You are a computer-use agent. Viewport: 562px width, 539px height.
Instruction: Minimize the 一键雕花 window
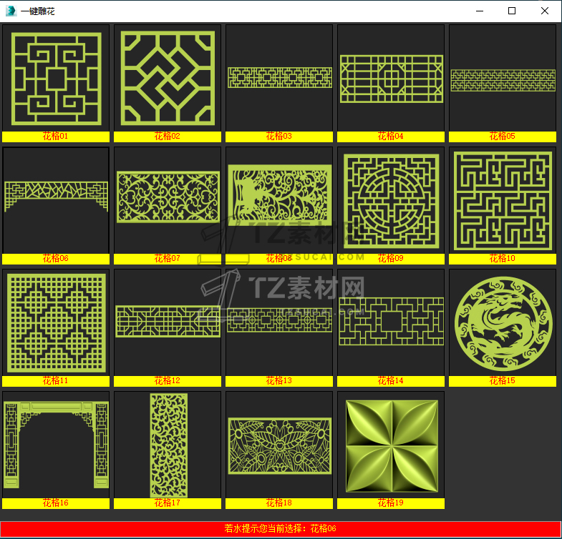480,11
